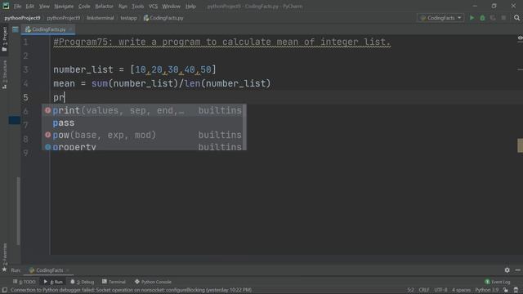Select the CodingFacts.py editor tab
This screenshot has height=294, width=523.
pyautogui.click(x=48, y=29)
